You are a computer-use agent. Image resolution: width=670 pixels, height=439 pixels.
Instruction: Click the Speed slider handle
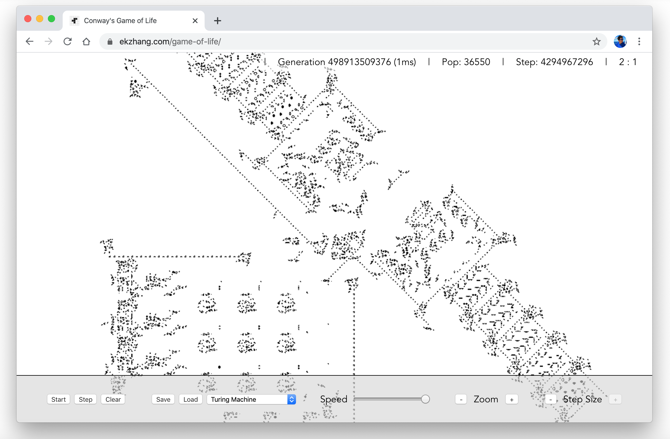click(x=425, y=399)
